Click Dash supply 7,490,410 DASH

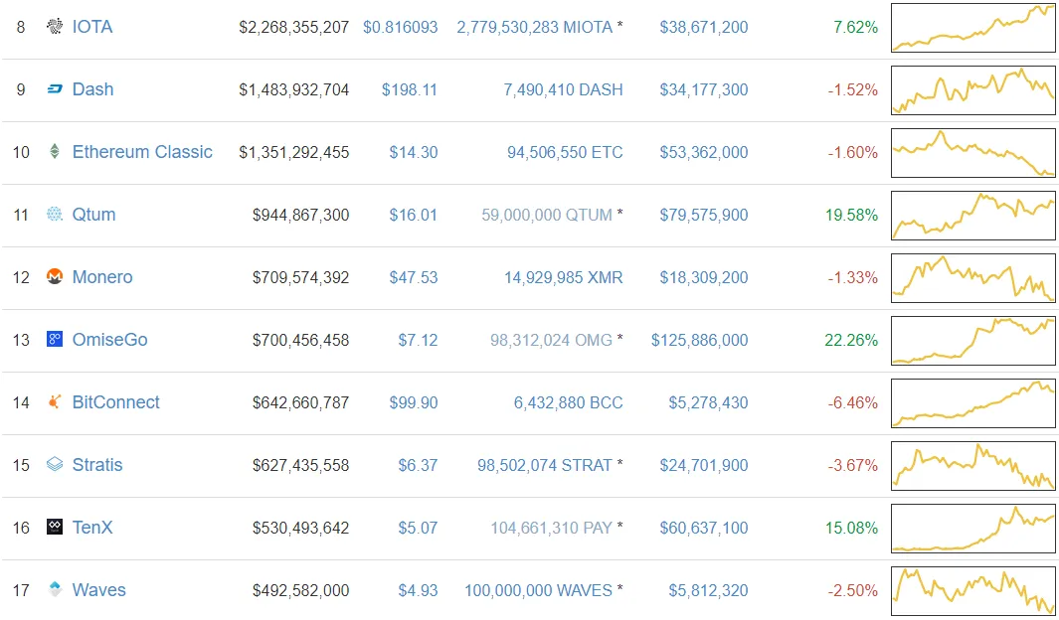(x=563, y=89)
